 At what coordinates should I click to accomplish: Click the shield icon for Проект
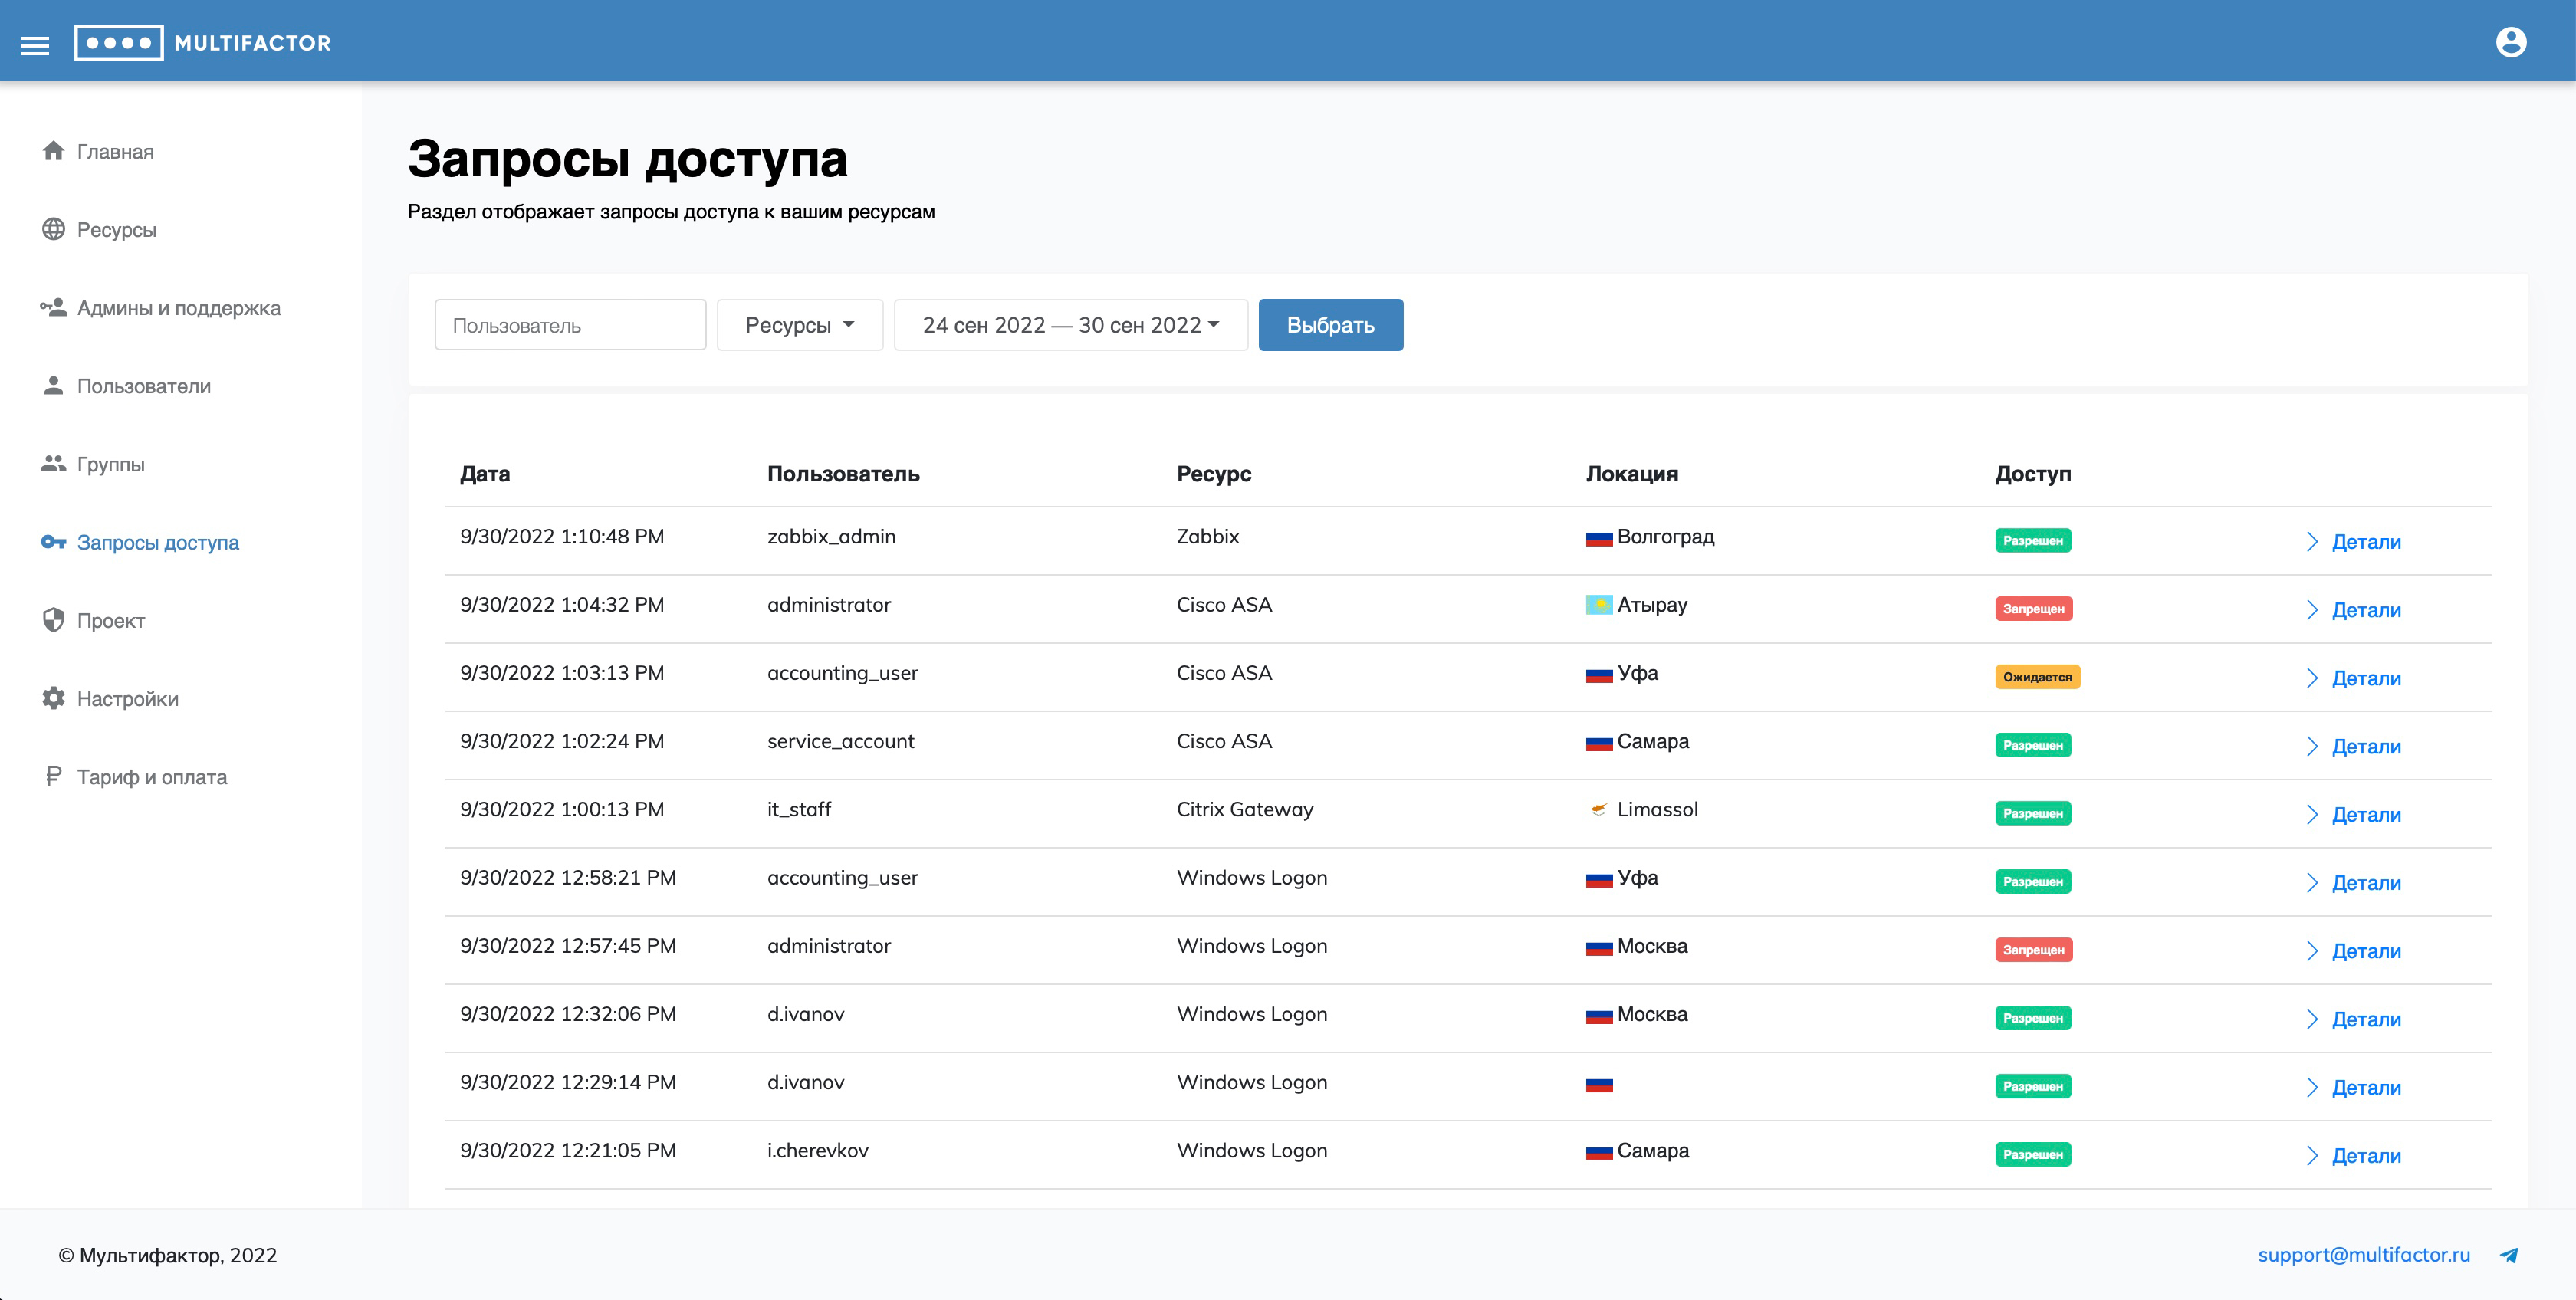[53, 620]
